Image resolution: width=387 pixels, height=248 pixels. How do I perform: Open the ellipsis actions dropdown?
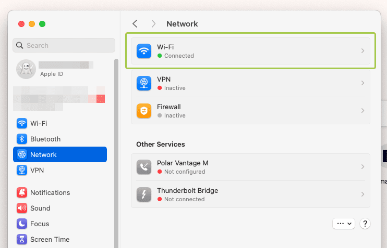coord(344,224)
